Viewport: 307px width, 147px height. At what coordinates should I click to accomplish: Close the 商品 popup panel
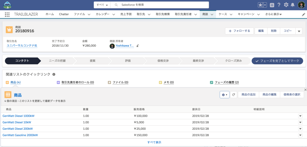tap(305, 90)
